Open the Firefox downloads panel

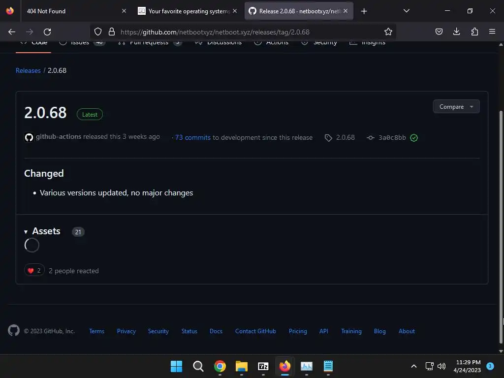pyautogui.click(x=456, y=31)
